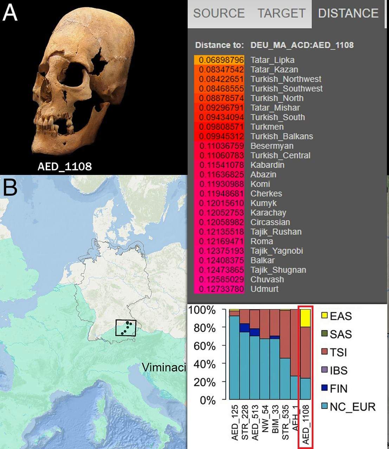Viewport: 389px width, 449px height.
Task: Click the green SAS legend swatch
Action: [324, 334]
